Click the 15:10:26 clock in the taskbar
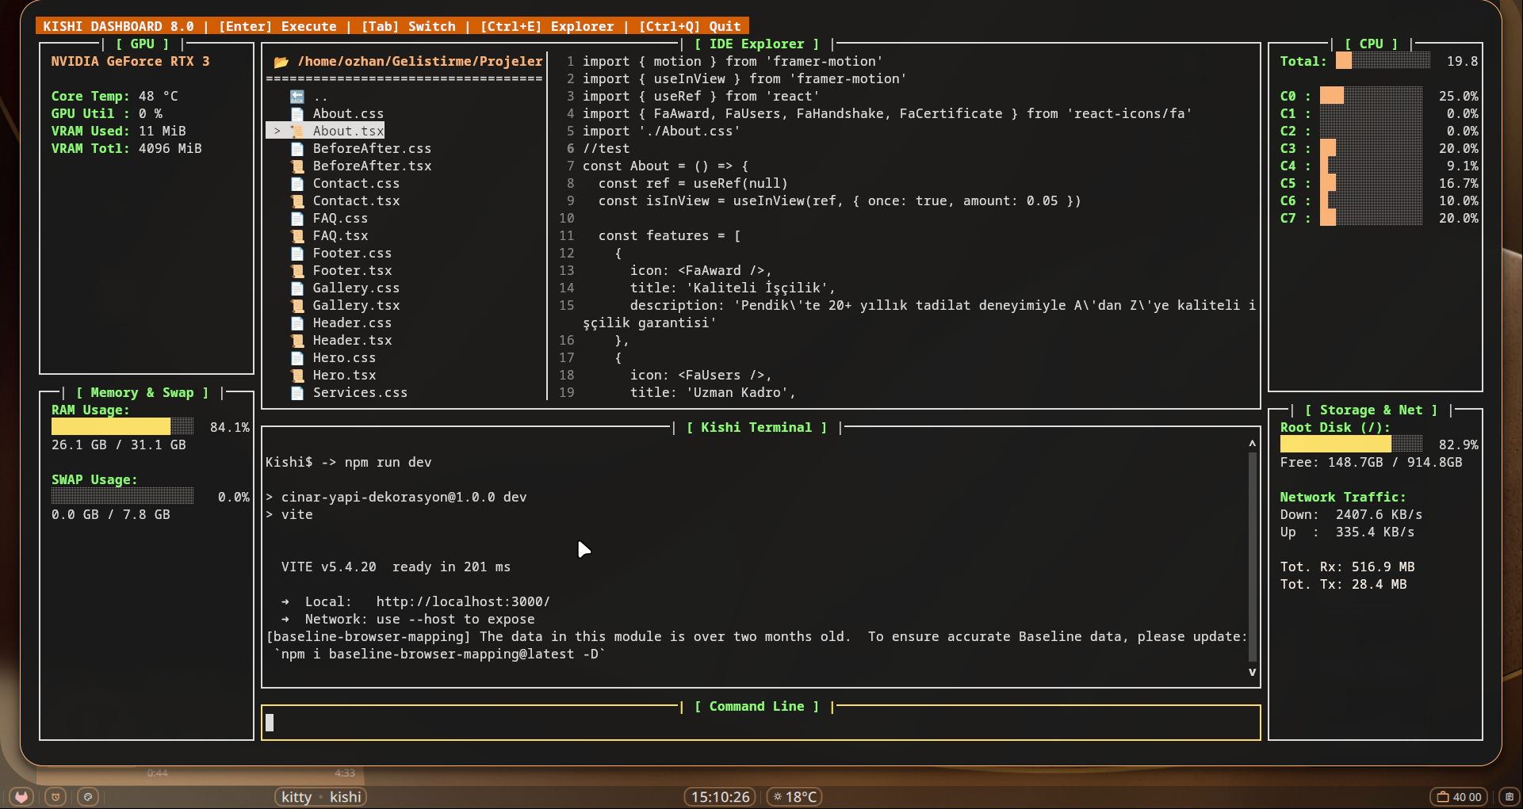 [x=721, y=797]
